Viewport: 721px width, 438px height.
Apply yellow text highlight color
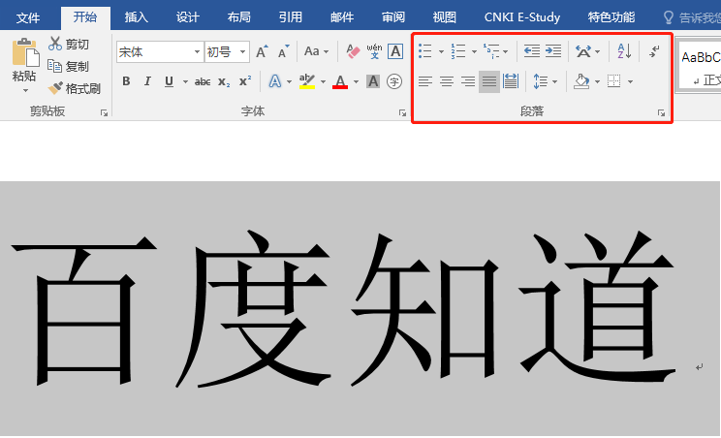tap(306, 81)
